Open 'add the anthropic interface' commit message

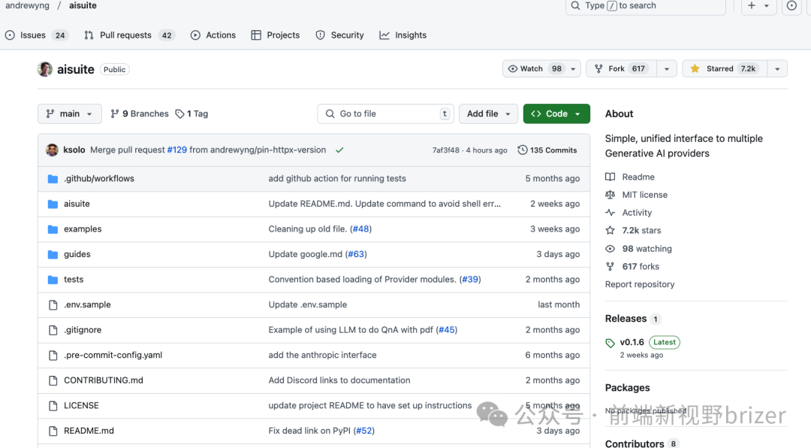point(322,355)
